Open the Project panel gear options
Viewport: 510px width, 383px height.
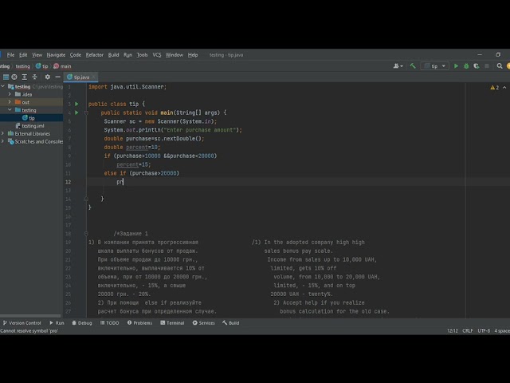(48, 77)
